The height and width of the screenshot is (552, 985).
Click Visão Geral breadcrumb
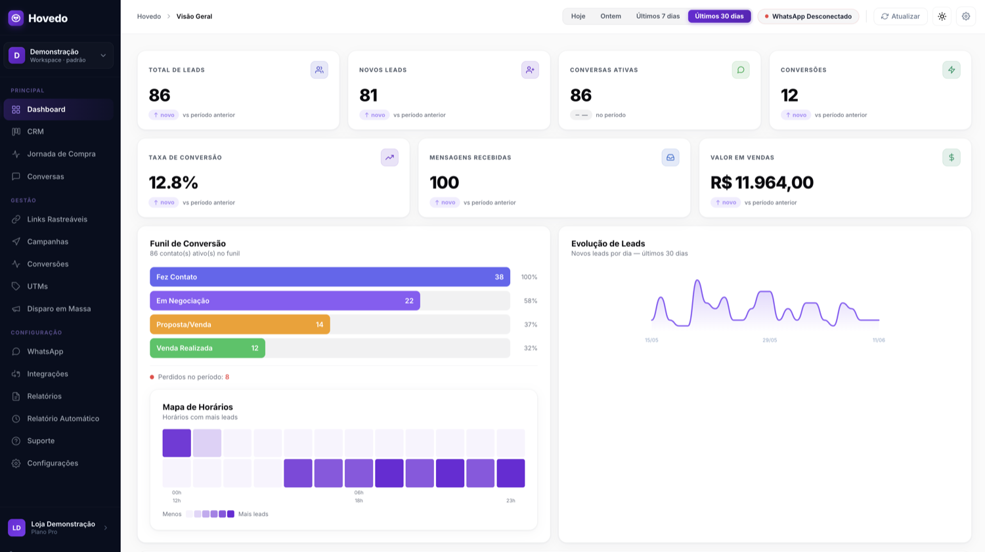point(194,16)
